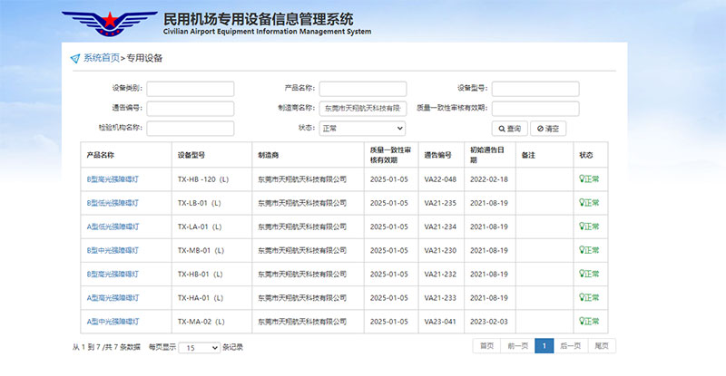
Task: Focus the 设备类别 input field
Action: click(190, 89)
